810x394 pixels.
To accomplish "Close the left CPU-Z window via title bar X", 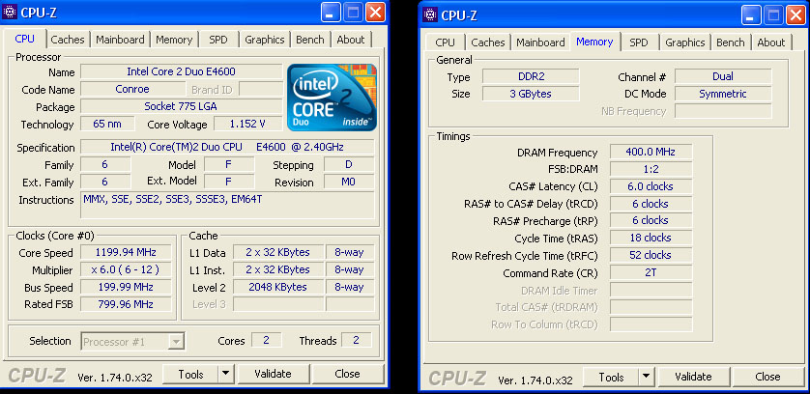I will [376, 12].
